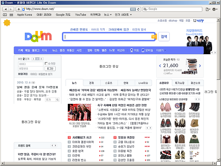
Task: Show previous LG패션샵 shopping items
Action: pyautogui.click(x=196, y=99)
